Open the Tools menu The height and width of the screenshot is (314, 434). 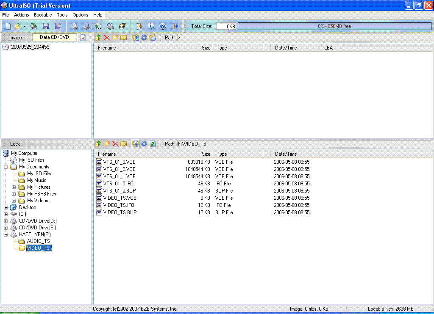pyautogui.click(x=62, y=15)
